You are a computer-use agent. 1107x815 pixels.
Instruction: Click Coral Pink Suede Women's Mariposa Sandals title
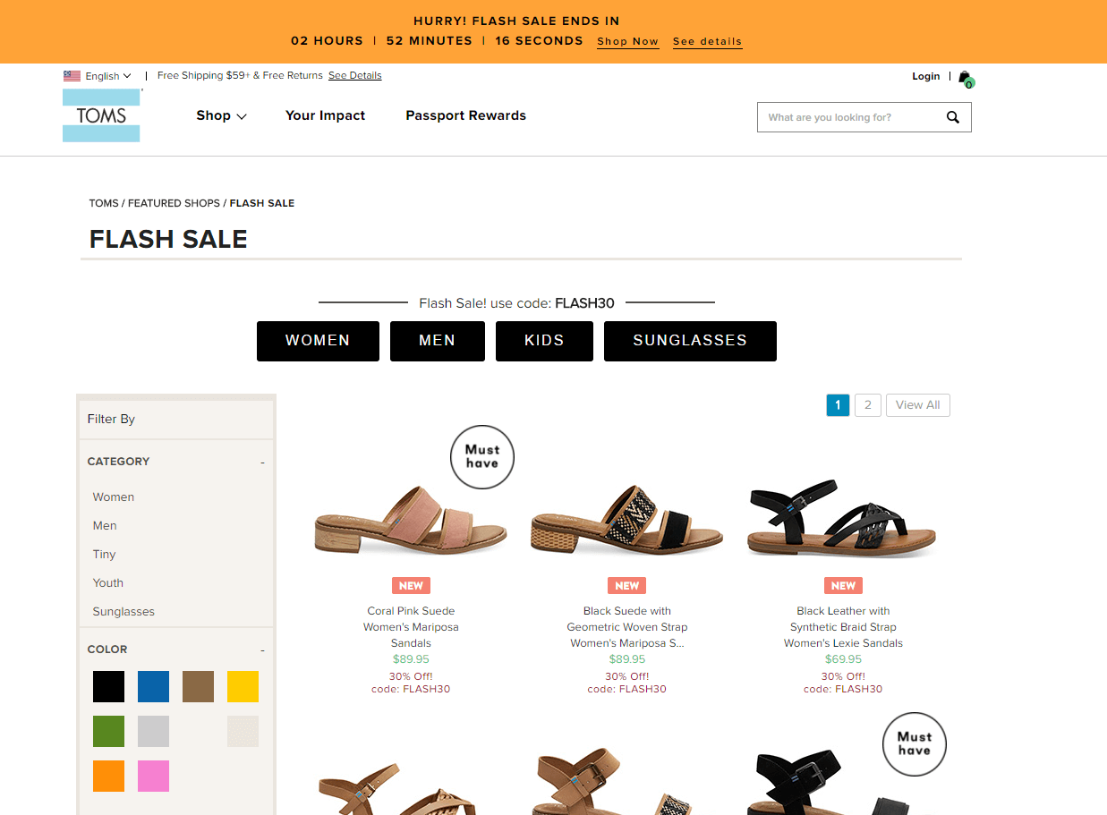coord(411,627)
